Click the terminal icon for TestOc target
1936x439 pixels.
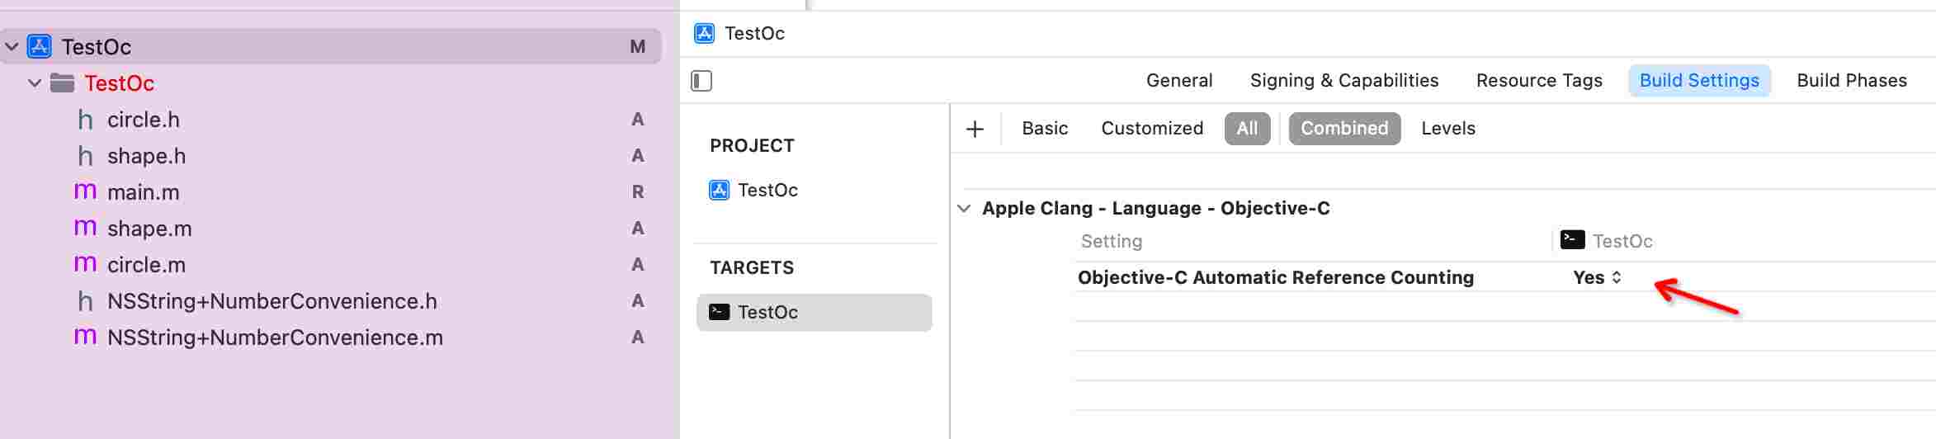(720, 312)
